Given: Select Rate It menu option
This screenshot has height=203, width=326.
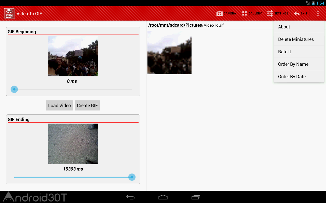Looking at the screenshot, I should [x=299, y=52].
